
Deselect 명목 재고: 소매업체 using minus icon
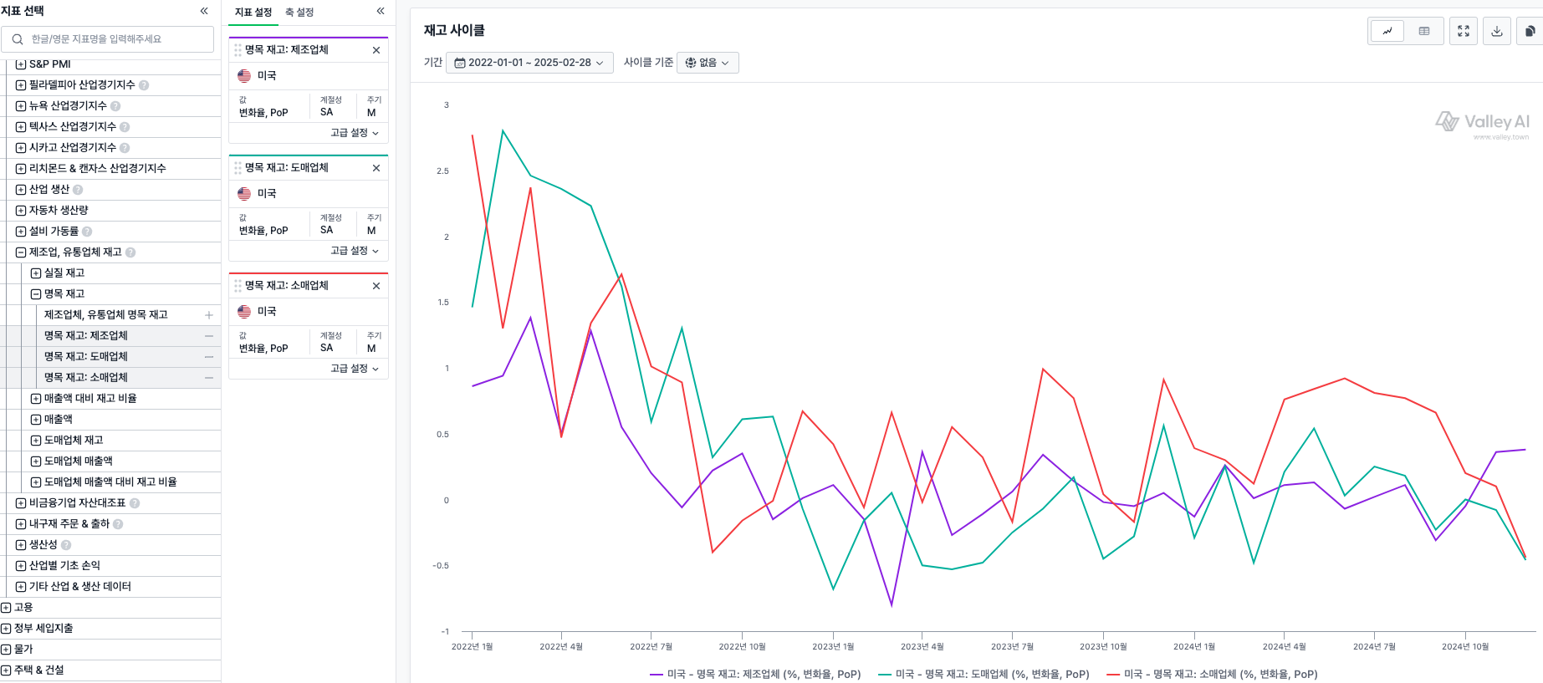pos(209,378)
